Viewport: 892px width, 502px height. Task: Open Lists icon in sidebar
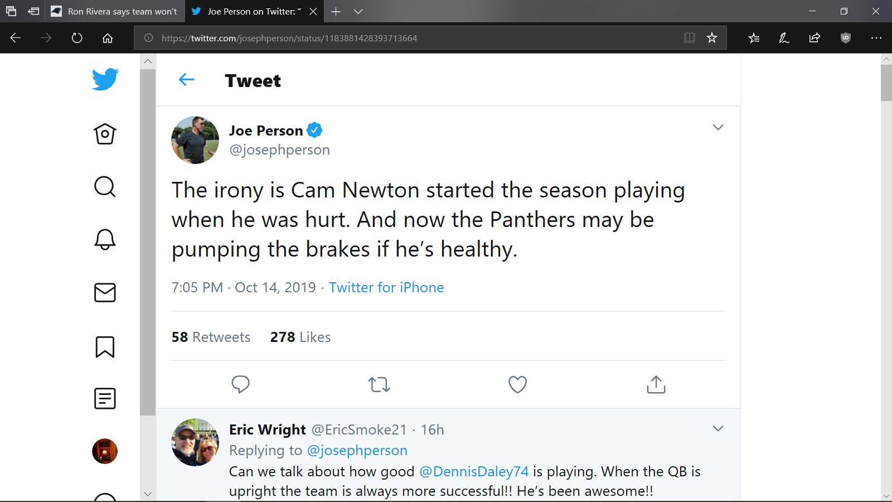105,398
